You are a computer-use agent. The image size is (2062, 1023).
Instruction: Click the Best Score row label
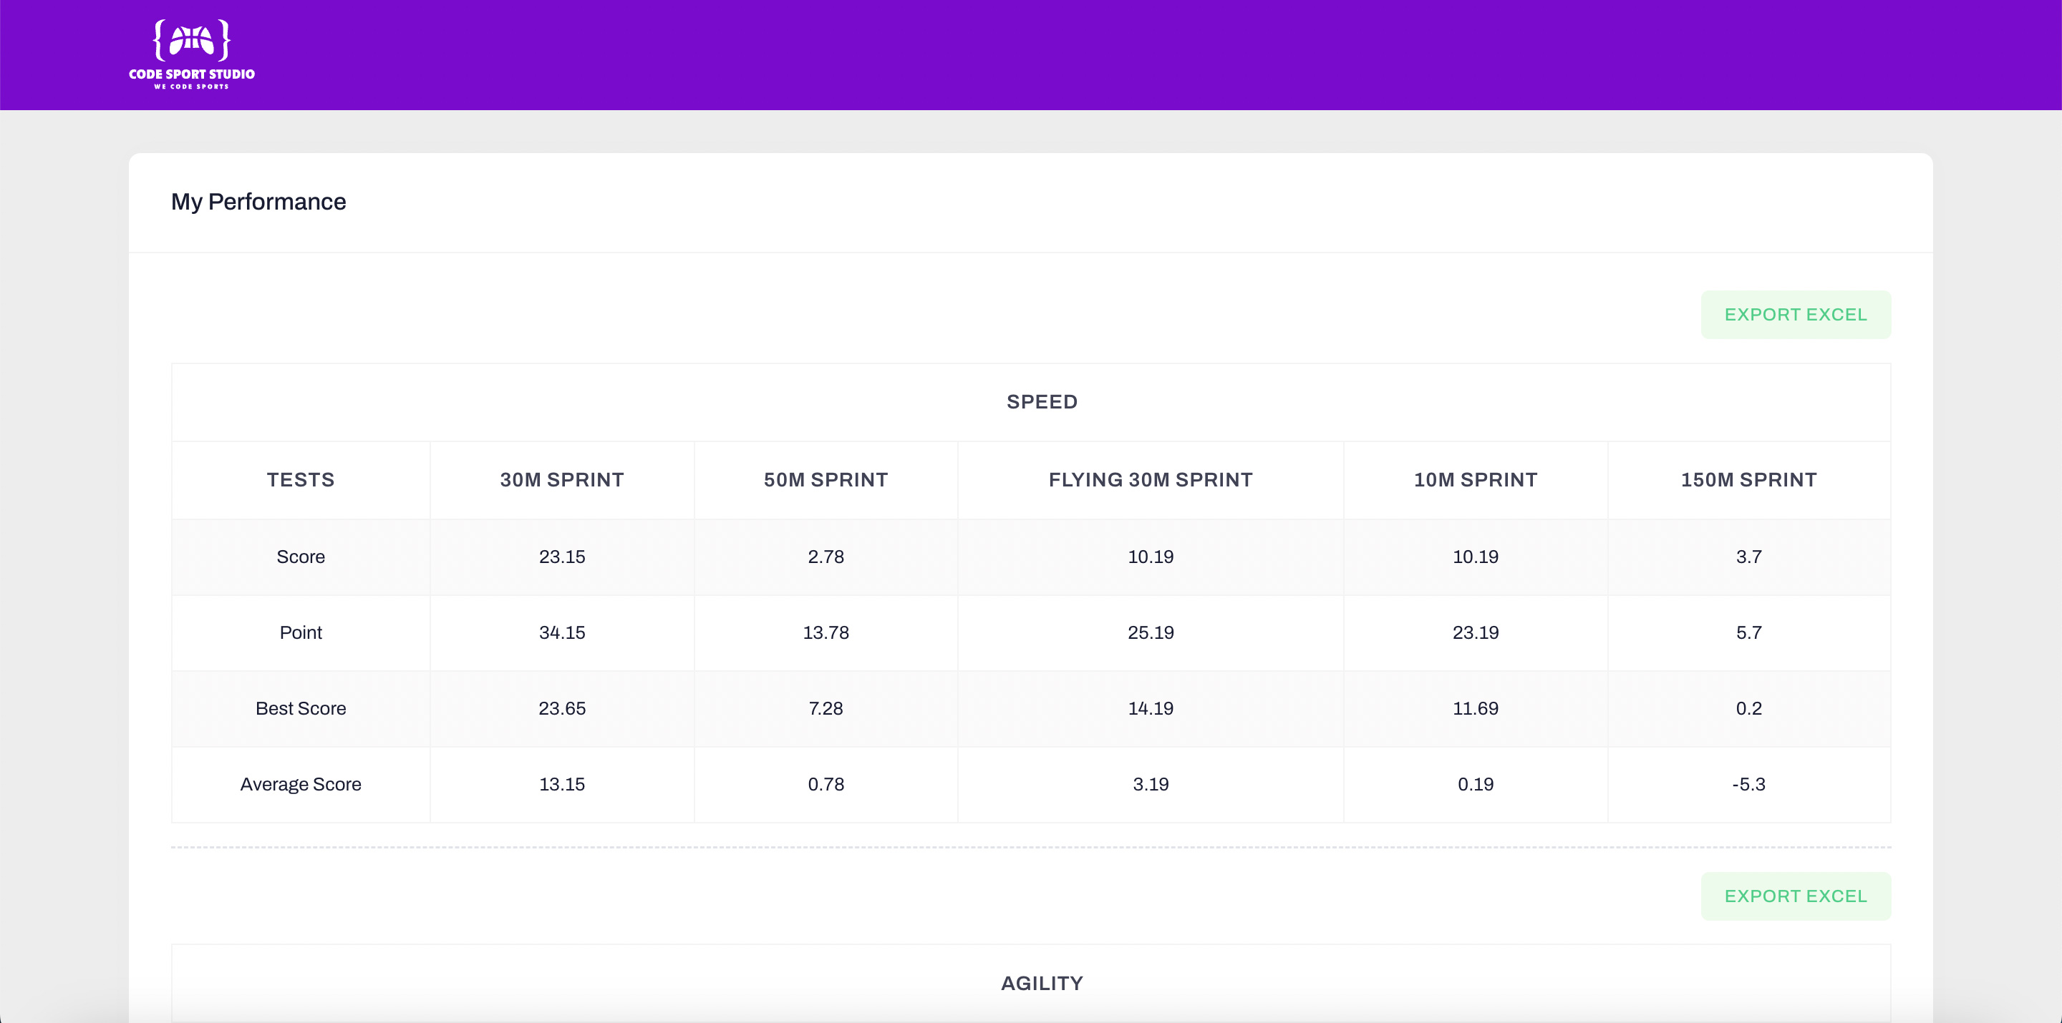coord(300,709)
